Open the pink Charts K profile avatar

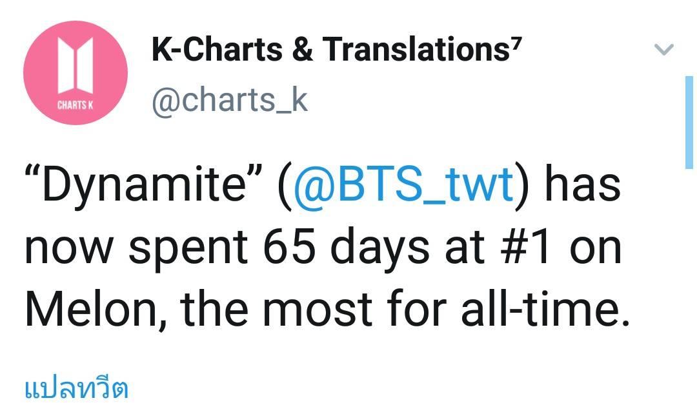pyautogui.click(x=76, y=73)
